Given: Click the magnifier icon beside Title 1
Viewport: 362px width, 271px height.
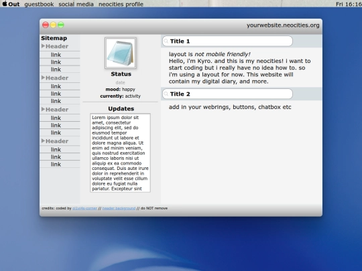Looking at the screenshot, I should pyautogui.click(x=166, y=41).
